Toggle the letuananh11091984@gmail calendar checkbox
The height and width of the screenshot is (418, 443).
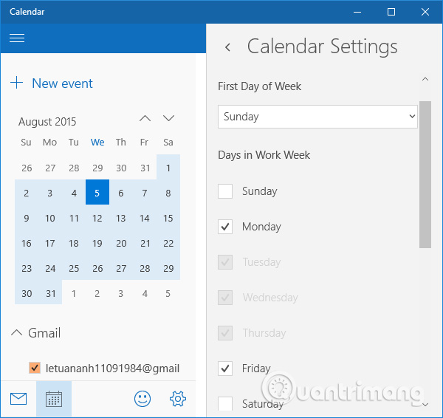pos(35,368)
